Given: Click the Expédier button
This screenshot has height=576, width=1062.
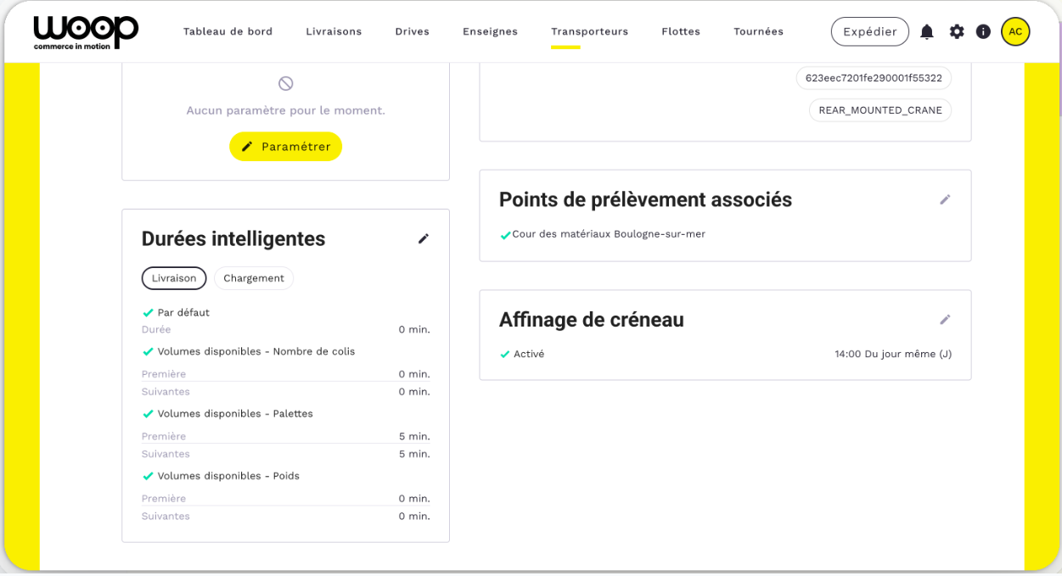Looking at the screenshot, I should (869, 32).
